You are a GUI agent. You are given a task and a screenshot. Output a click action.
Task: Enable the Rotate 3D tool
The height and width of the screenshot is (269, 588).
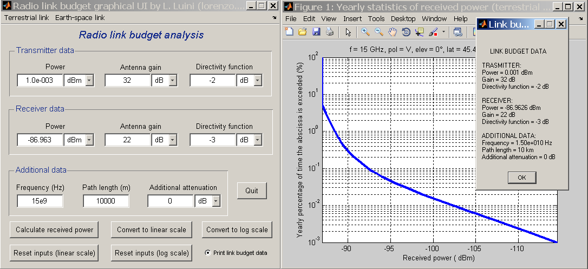[x=406, y=32]
